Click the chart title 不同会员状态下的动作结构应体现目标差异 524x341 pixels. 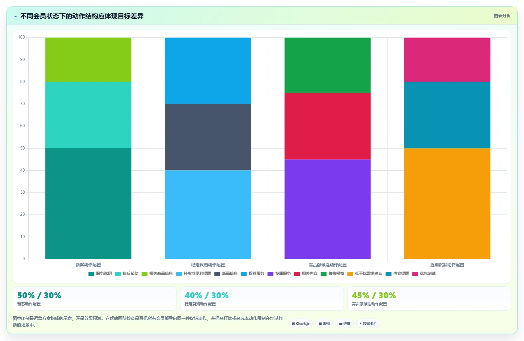[82, 16]
